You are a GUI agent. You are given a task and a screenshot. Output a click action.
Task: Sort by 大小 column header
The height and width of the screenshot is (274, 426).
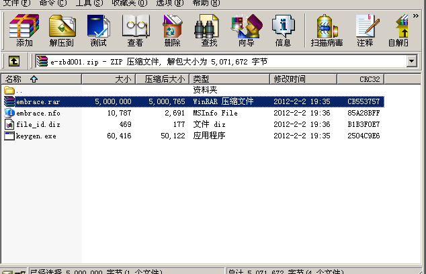coord(108,79)
